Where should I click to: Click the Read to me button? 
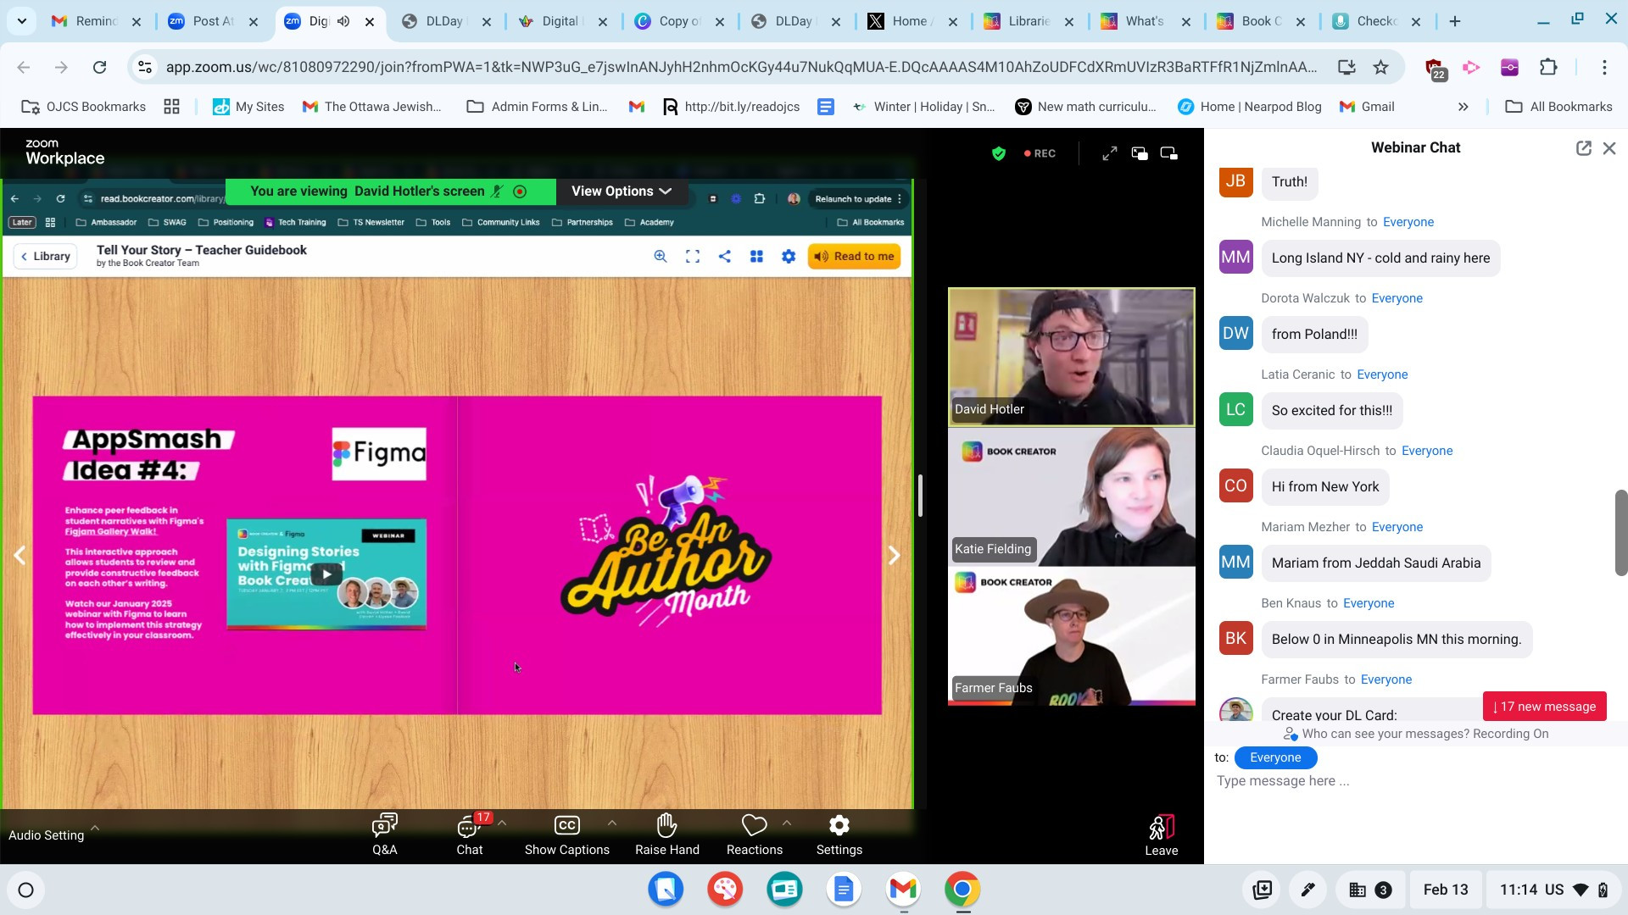pos(854,257)
